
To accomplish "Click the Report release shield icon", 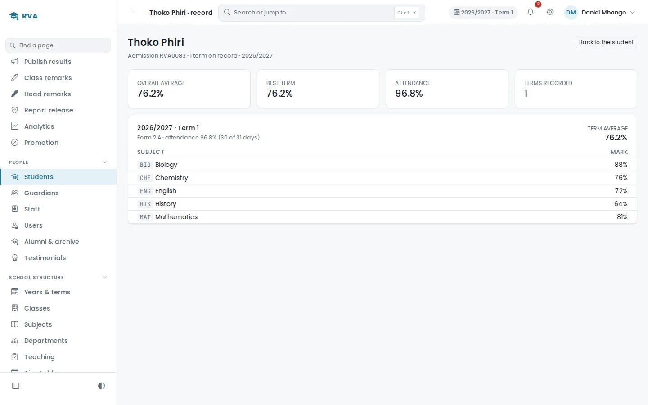I will 15,110.
